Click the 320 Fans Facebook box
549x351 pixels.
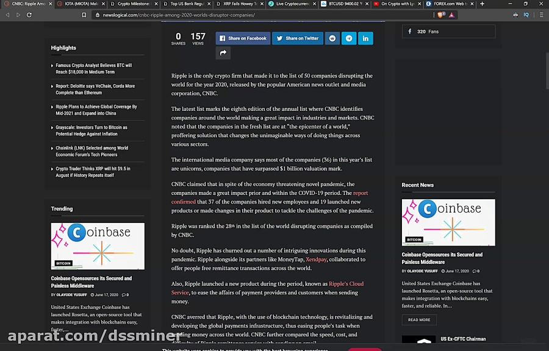pos(448,31)
